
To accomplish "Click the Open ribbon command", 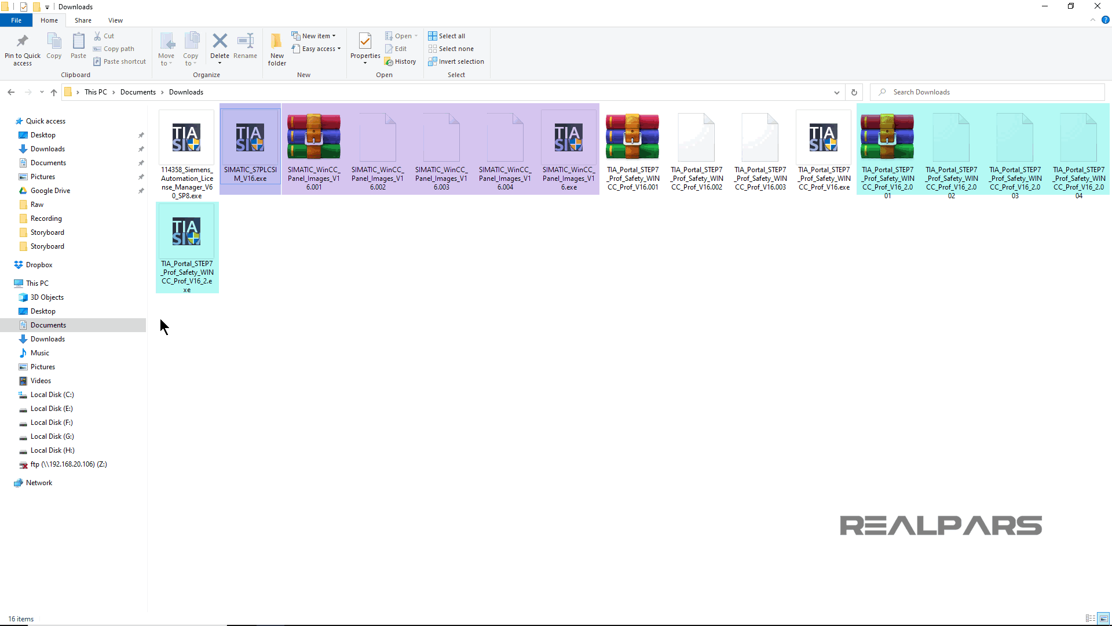I will 401,36.
